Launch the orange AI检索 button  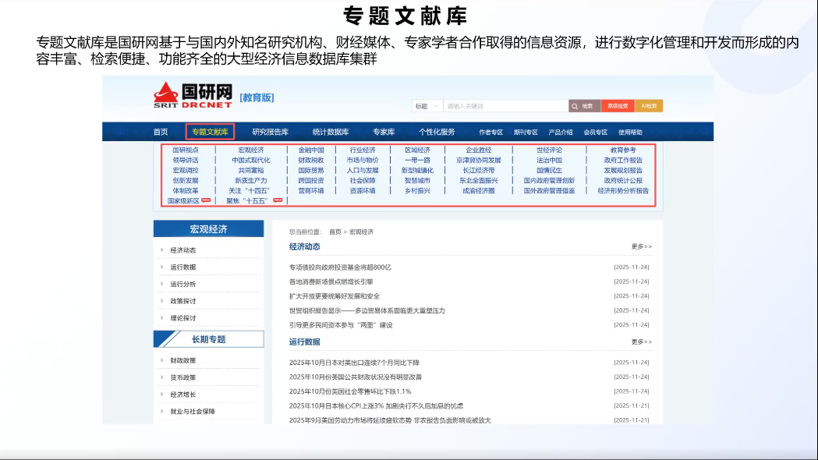pyautogui.click(x=649, y=106)
